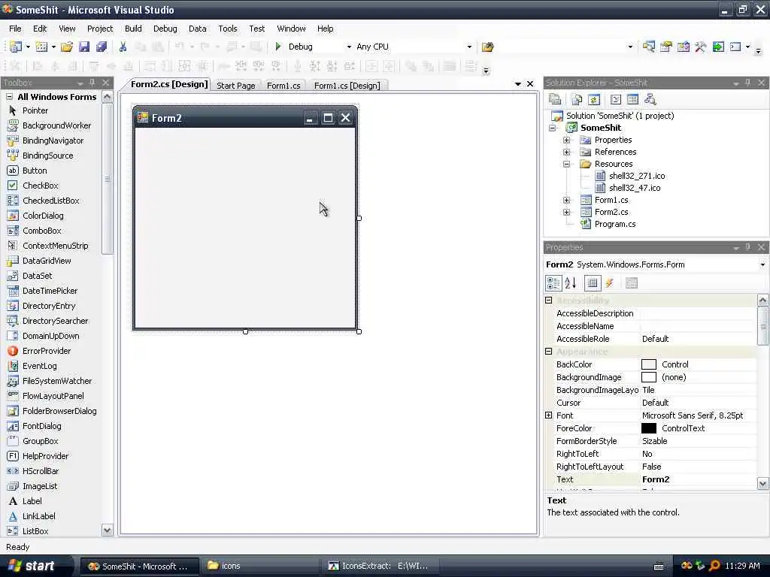Open the Data menu

pyautogui.click(x=198, y=29)
